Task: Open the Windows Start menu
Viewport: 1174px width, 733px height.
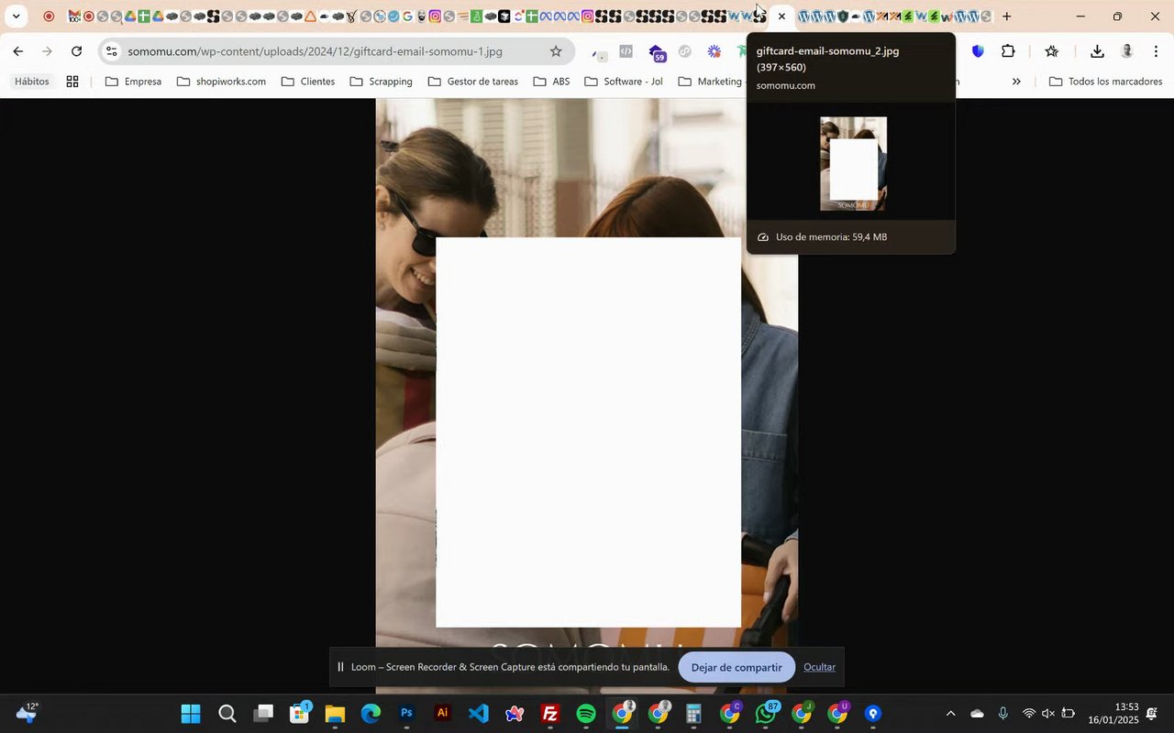Action: (x=191, y=714)
